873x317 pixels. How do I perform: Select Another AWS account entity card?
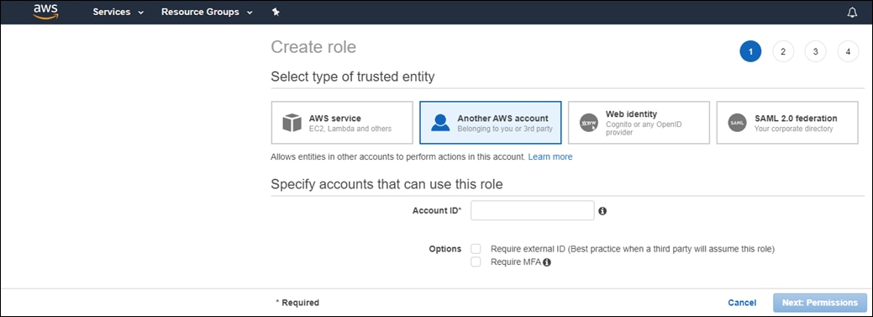click(x=491, y=123)
